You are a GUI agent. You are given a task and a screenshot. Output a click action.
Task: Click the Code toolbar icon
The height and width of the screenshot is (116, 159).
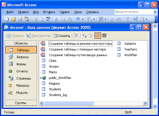(112, 19)
